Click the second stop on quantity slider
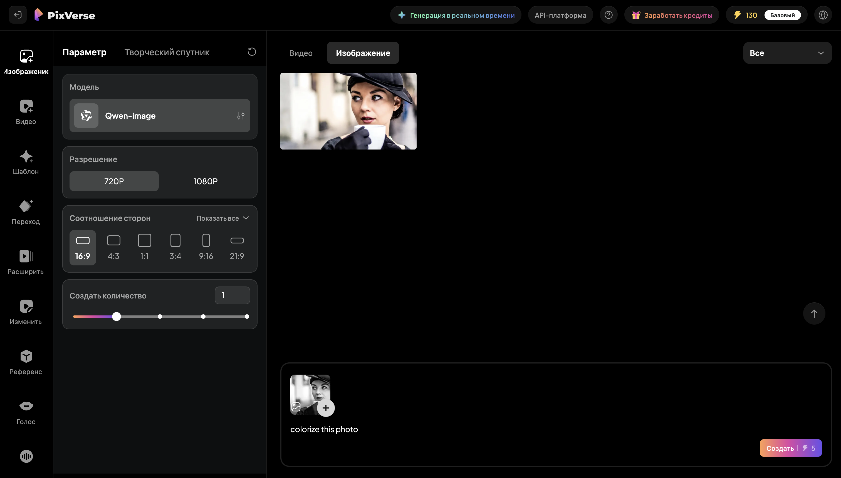Screen dimensions: 841x478 tap(160, 317)
